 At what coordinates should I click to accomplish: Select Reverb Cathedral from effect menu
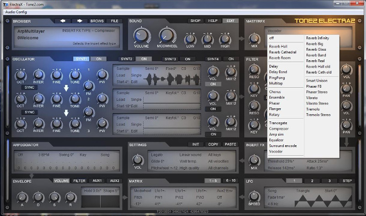coord(283,52)
